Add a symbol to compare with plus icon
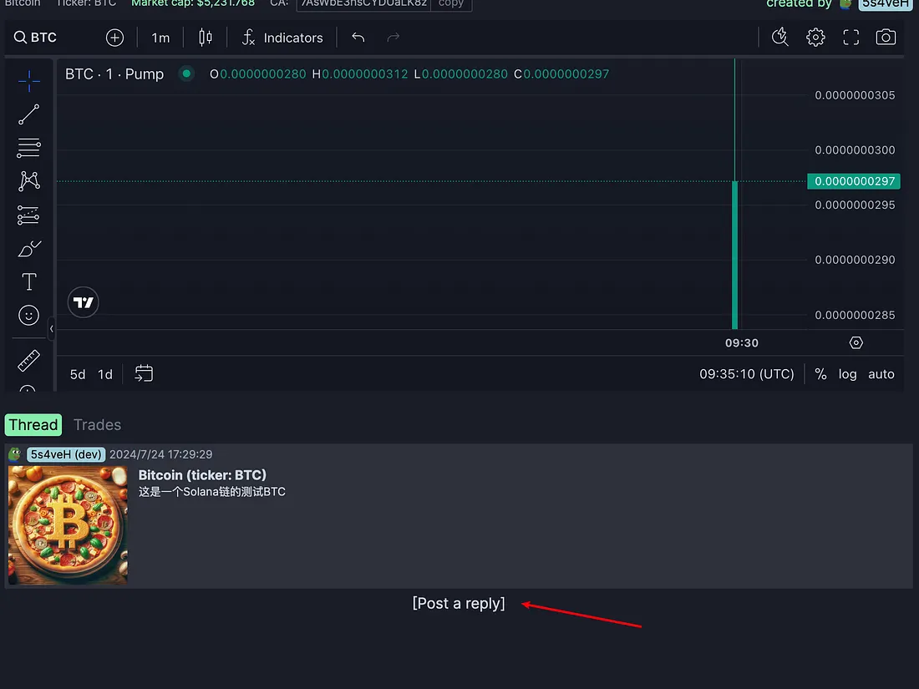The image size is (919, 689). click(115, 38)
